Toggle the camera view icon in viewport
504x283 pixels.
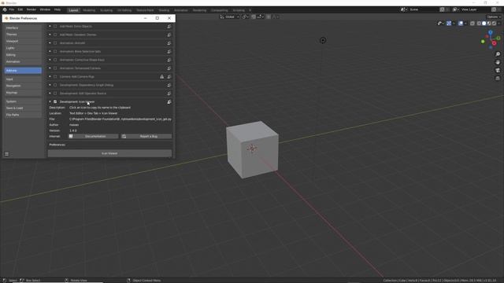498,70
